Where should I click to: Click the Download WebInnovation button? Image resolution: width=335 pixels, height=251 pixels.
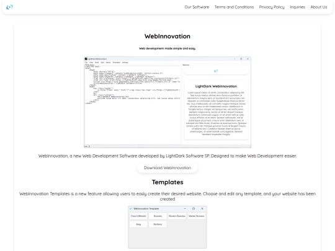[x=167, y=168]
